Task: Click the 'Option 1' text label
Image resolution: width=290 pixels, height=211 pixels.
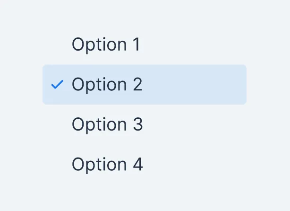Action: (x=106, y=44)
